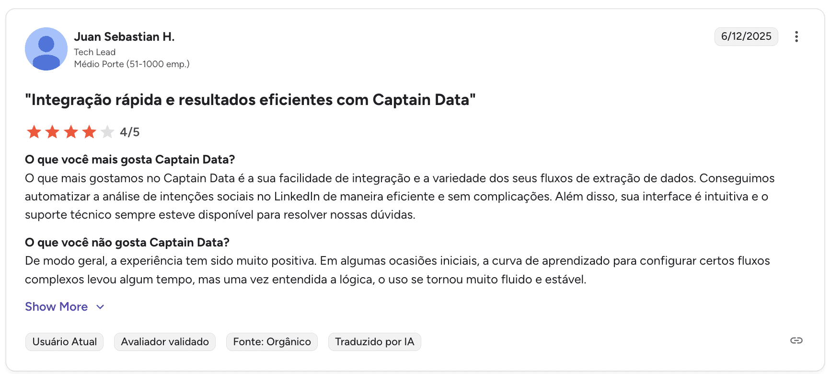Click the Avaliador validado tag
This screenshot has height=374, width=831.
[x=165, y=342]
